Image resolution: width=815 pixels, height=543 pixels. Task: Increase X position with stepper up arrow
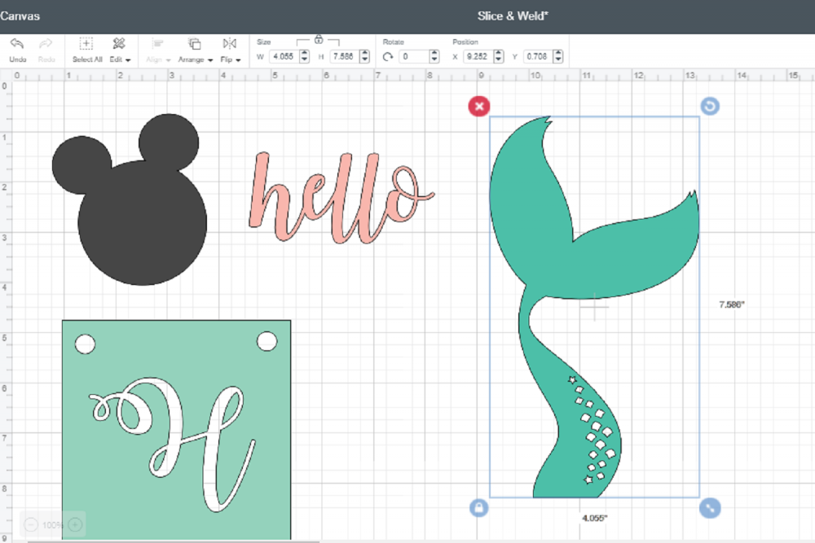(x=499, y=53)
